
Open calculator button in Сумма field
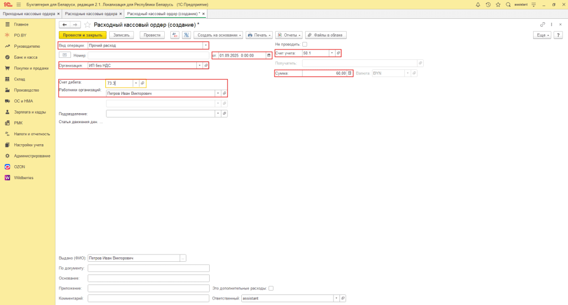pos(350,73)
